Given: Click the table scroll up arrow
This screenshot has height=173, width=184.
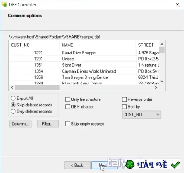Looking at the screenshot, I should [162, 44].
